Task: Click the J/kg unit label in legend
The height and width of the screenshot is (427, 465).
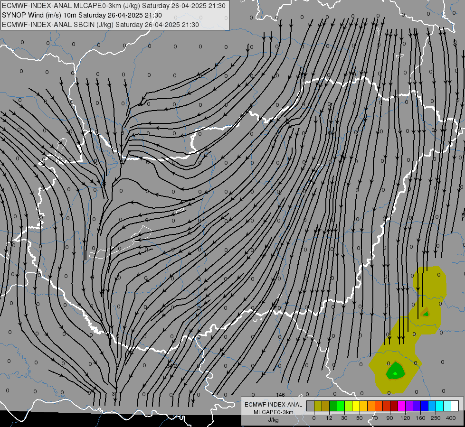Action: (274, 420)
